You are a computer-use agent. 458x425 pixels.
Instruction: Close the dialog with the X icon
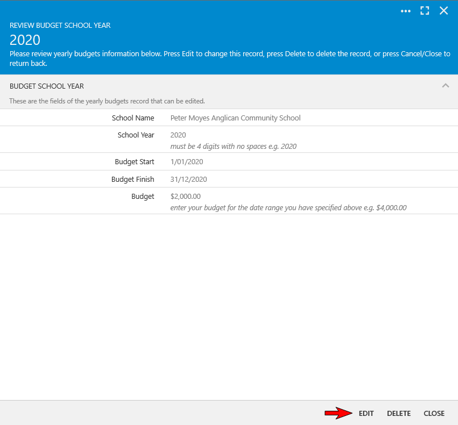[444, 11]
